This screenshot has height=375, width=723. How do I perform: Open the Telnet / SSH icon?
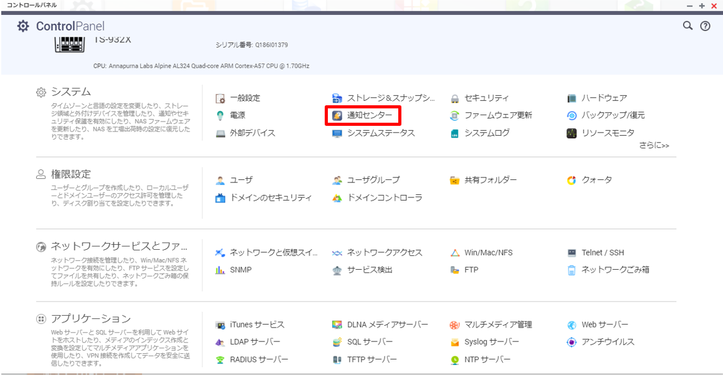pos(572,253)
